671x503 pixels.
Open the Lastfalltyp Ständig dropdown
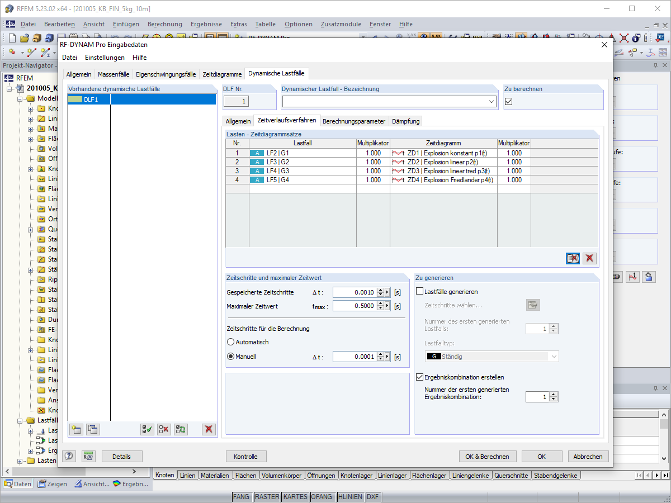[x=554, y=357]
